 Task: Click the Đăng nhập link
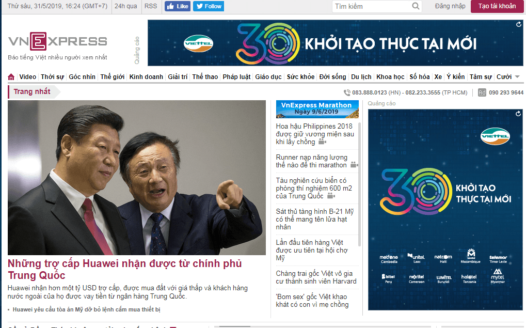(450, 6)
